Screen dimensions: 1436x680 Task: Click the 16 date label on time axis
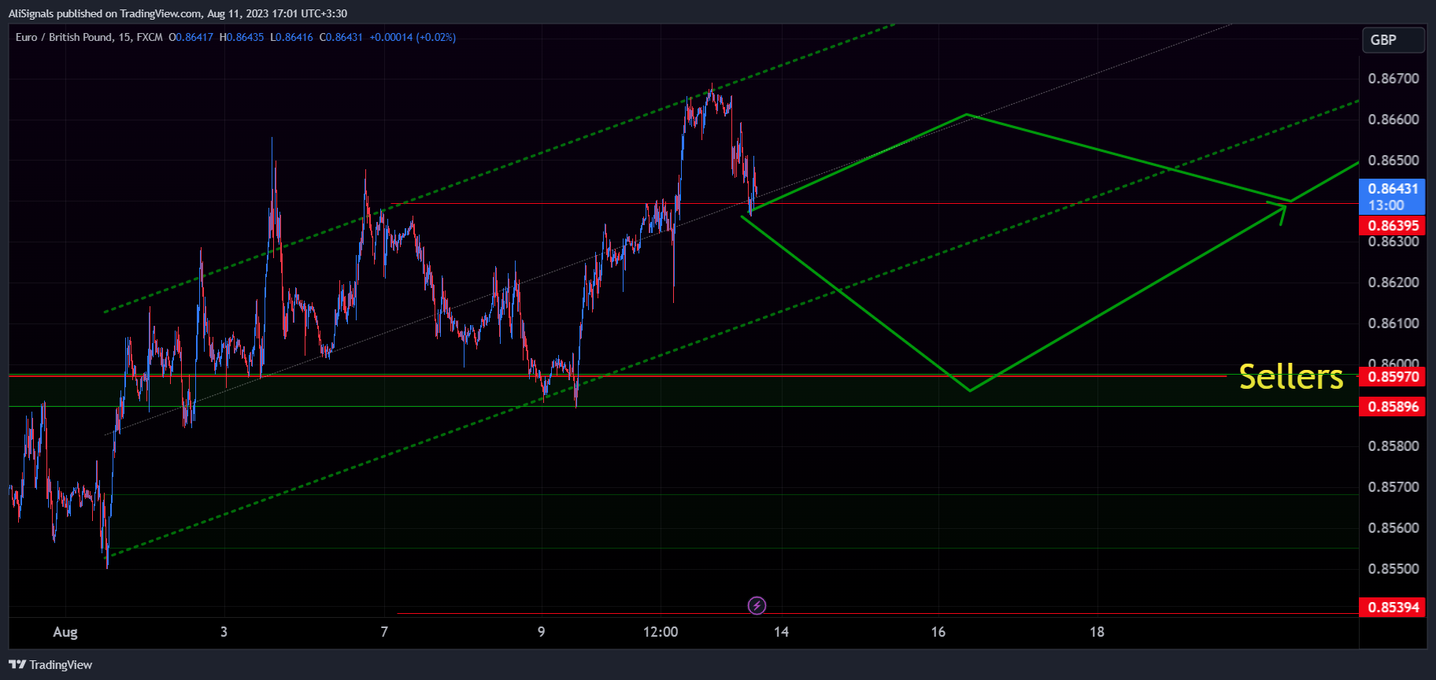938,632
